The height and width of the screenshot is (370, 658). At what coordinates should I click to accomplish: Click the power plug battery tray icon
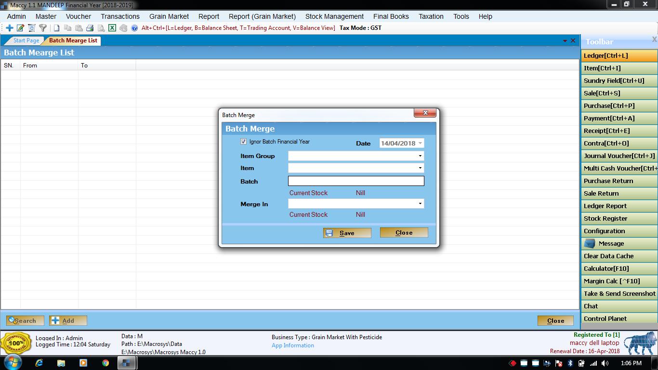pyautogui.click(x=582, y=363)
